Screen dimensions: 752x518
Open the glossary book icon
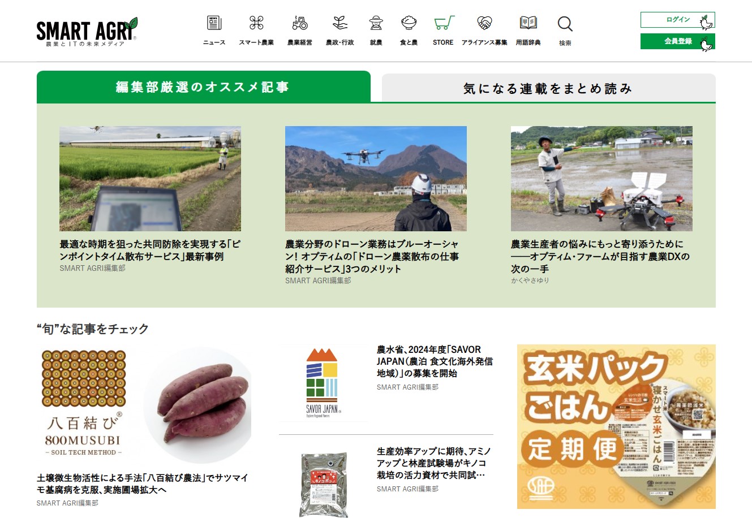528,23
